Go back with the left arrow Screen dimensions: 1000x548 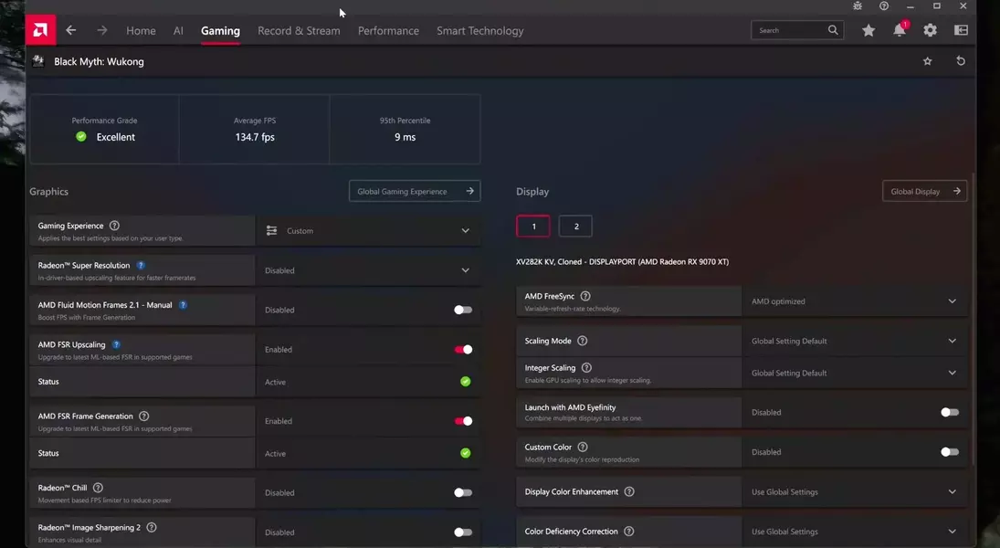click(71, 30)
